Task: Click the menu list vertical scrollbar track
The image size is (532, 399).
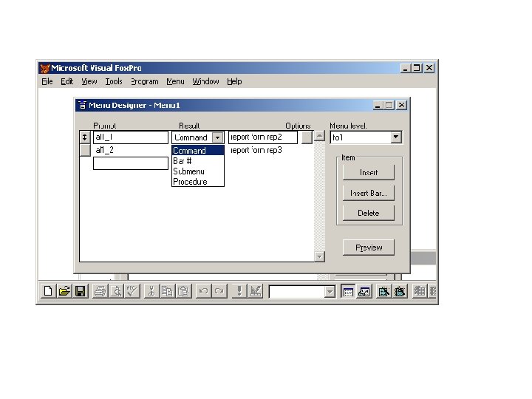Action: pyautogui.click(x=319, y=196)
